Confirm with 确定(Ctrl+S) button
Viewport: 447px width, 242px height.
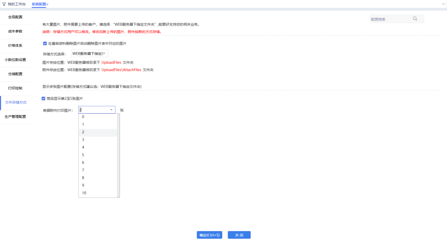(x=209, y=235)
